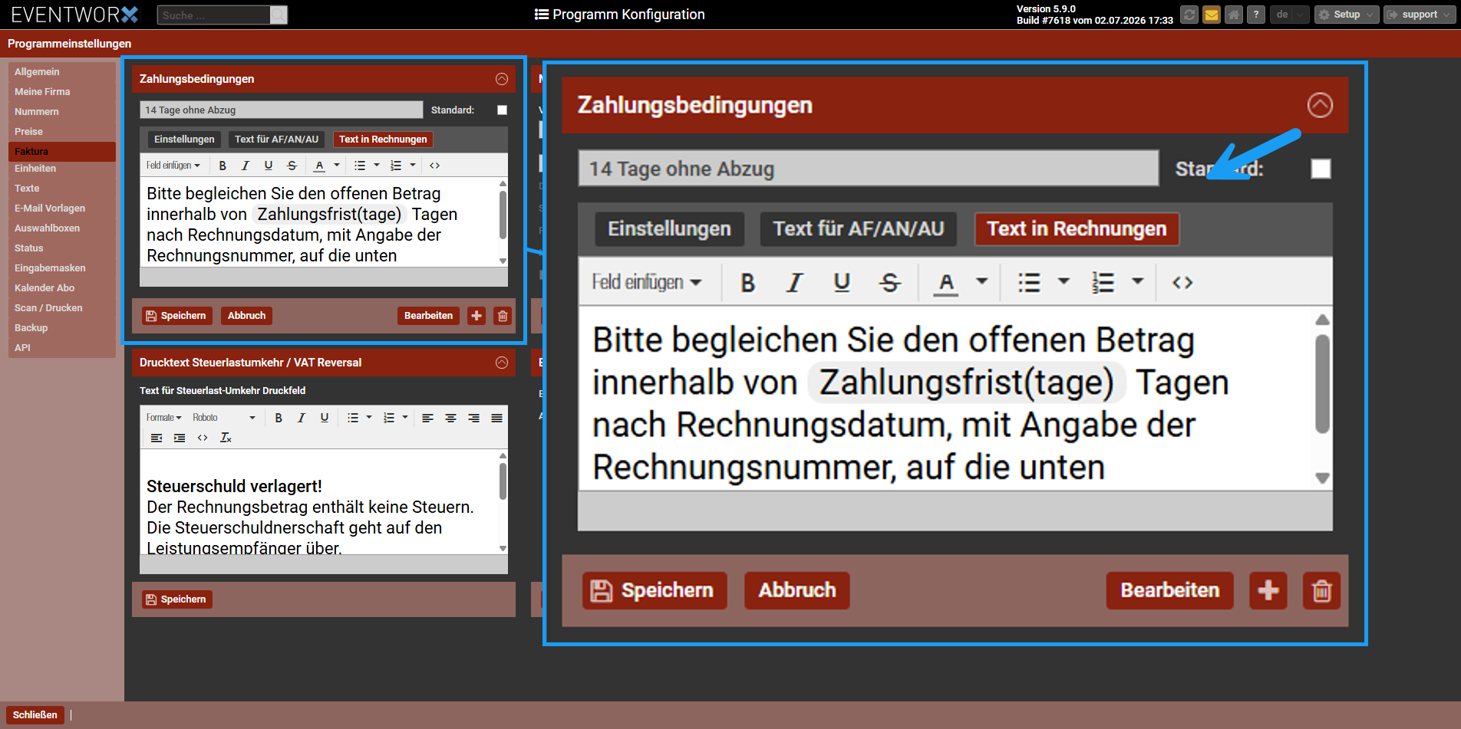Toggle italic in the unmagnified Zahlungsbedingungen editor

[246, 166]
